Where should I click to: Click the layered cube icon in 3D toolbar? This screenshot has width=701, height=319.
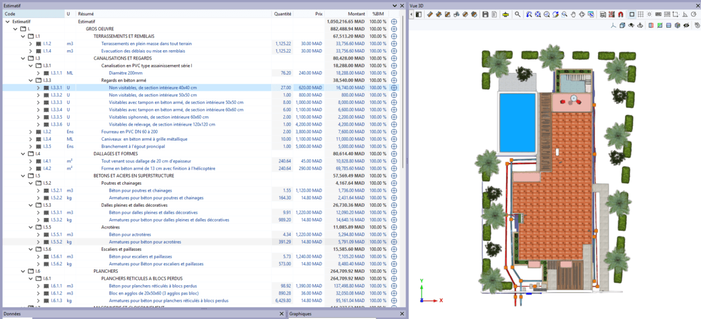[x=677, y=26]
